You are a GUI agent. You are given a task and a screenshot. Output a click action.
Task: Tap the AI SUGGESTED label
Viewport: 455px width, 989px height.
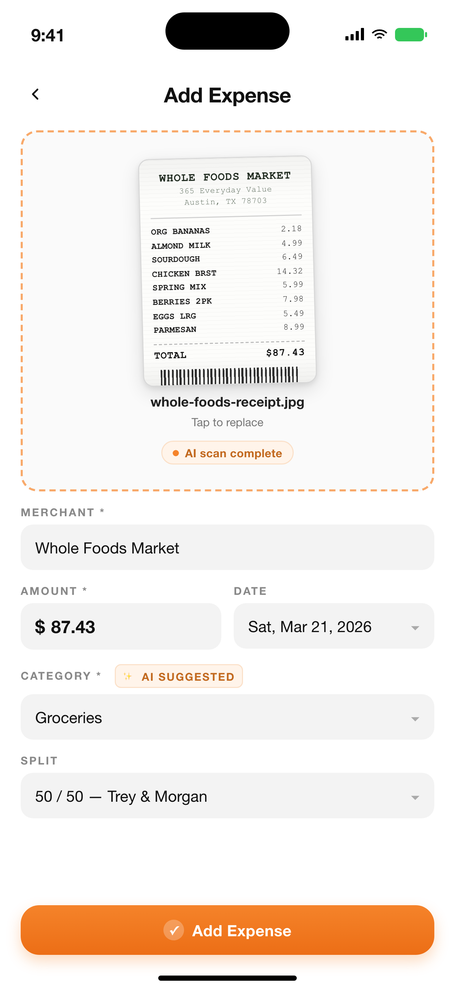point(188,677)
